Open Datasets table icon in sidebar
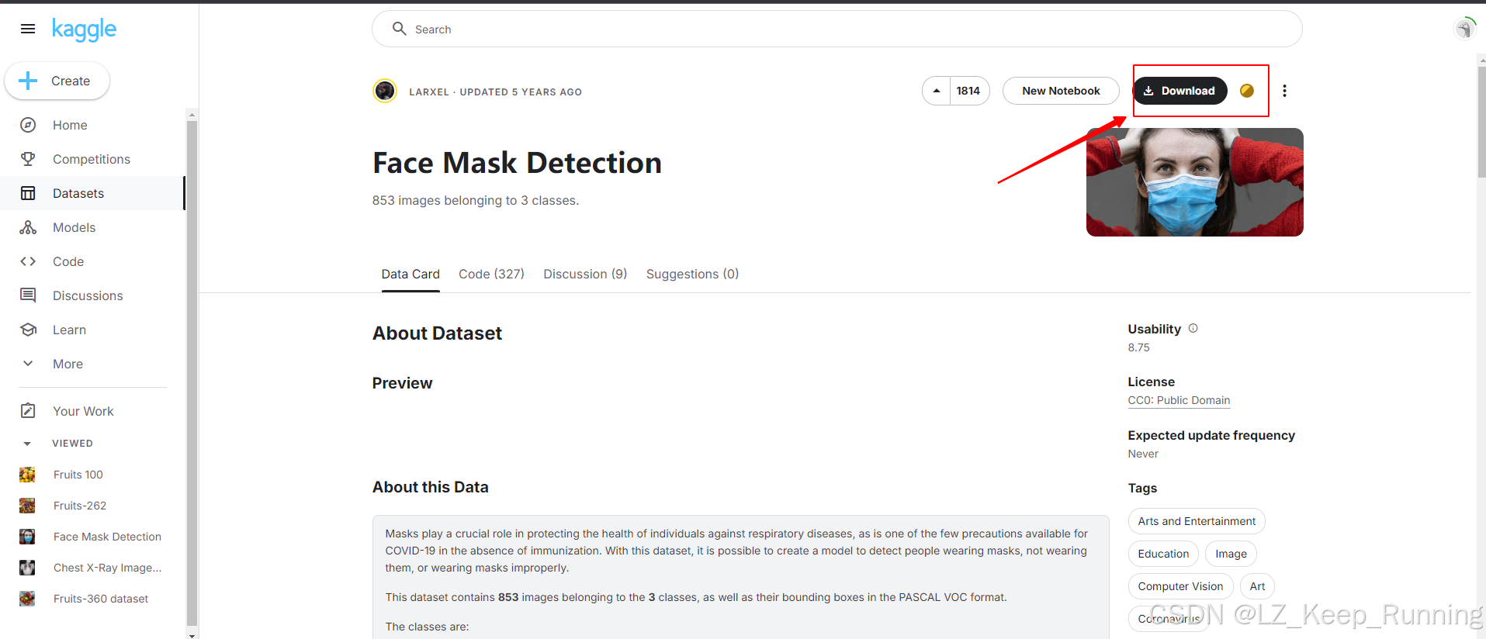This screenshot has width=1486, height=639. point(28,193)
